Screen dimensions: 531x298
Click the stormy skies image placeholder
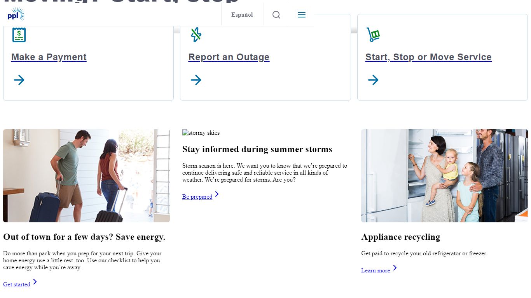(x=201, y=133)
